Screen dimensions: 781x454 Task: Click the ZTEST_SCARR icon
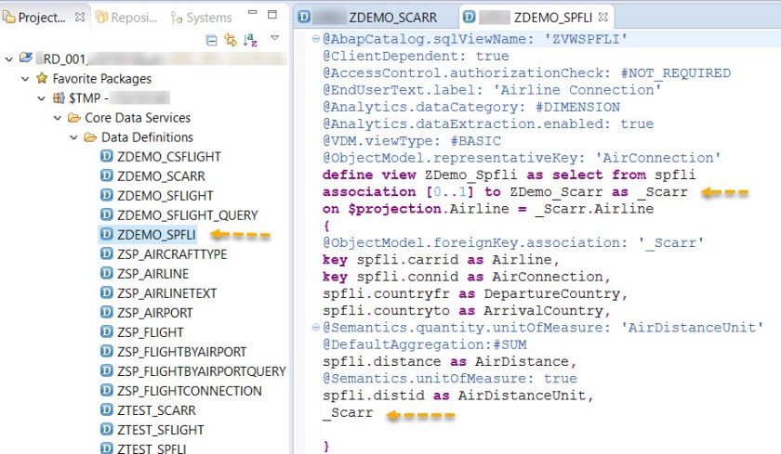click(x=107, y=409)
